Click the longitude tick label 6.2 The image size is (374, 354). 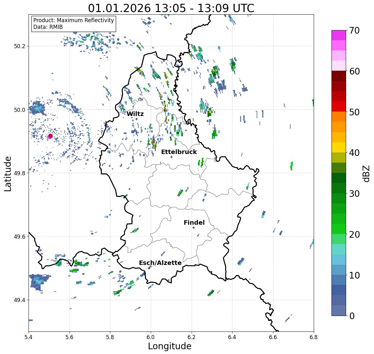pyautogui.click(x=192, y=337)
